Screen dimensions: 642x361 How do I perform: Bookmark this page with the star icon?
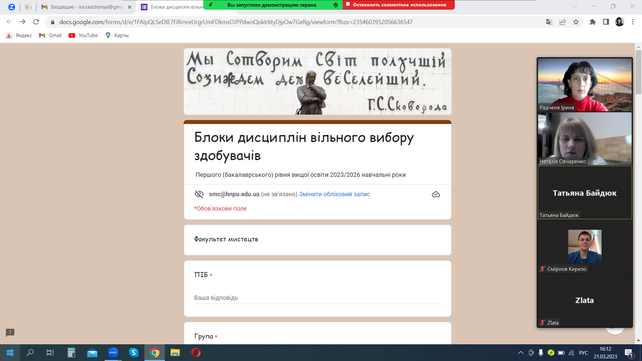tap(576, 22)
